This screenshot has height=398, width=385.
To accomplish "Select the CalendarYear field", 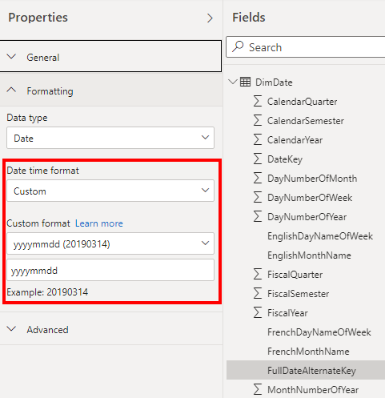I will click(295, 140).
